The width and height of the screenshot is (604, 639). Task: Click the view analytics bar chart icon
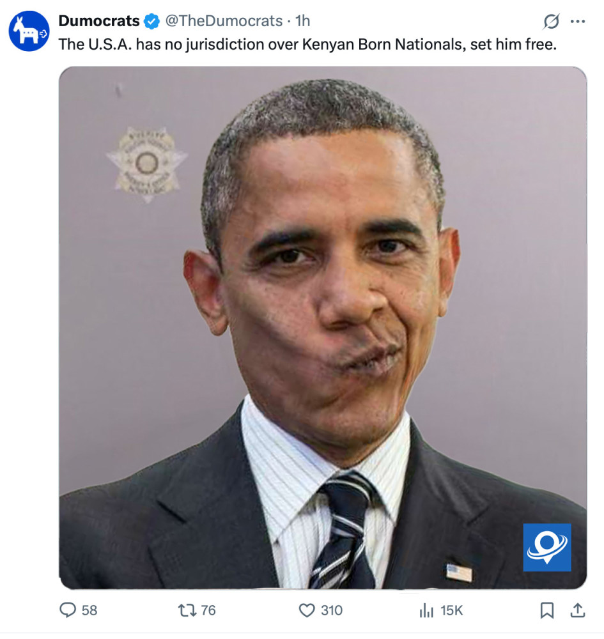pos(426,610)
